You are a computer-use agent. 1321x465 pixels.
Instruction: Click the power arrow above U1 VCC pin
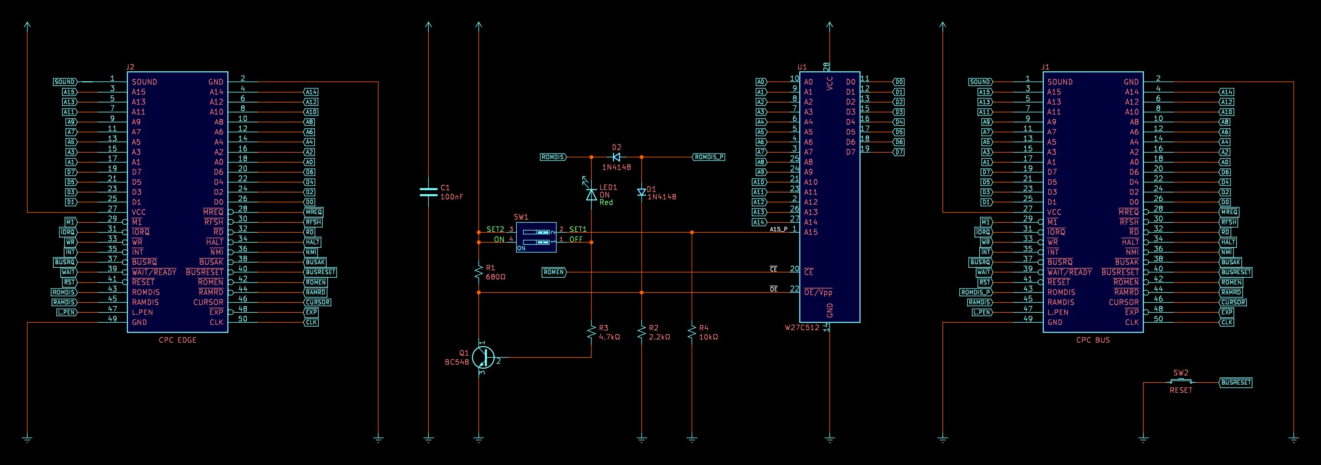point(830,25)
